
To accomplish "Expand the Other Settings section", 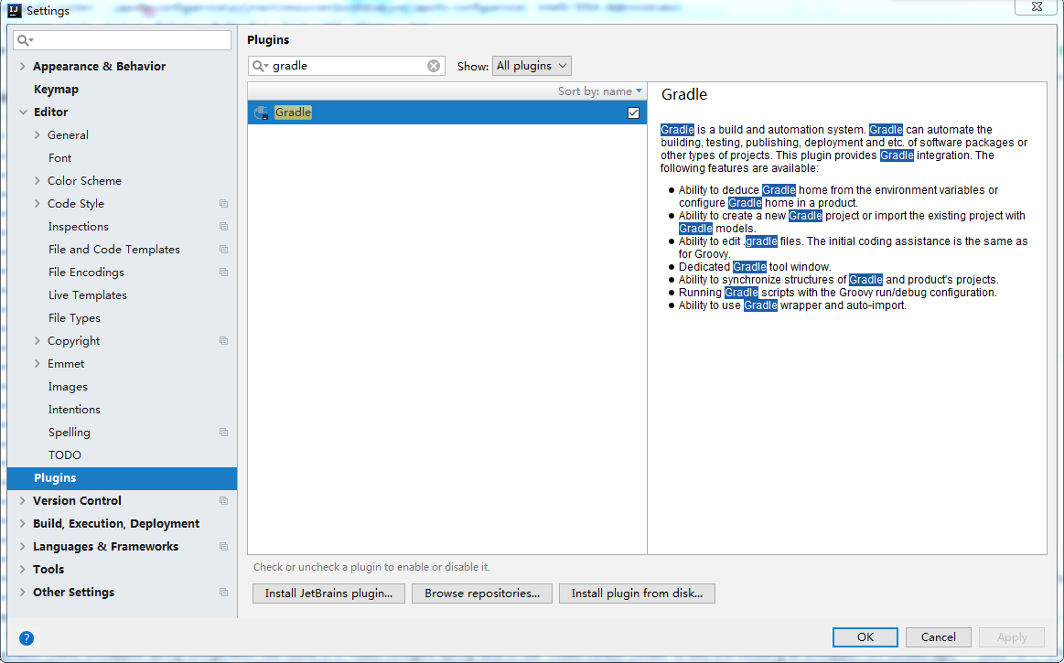I will tap(23, 593).
